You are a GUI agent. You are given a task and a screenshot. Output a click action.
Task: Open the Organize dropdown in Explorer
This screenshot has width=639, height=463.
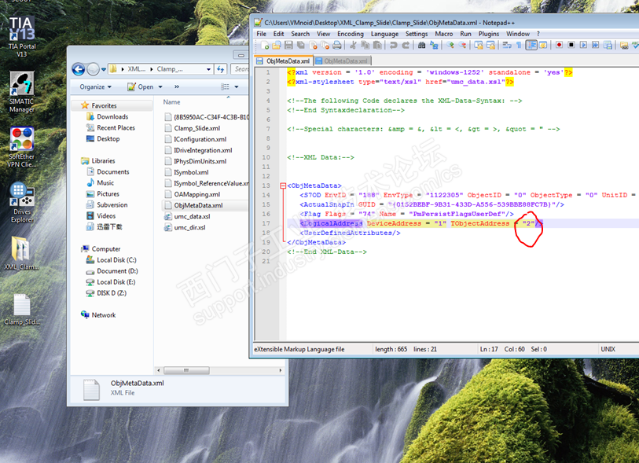[x=95, y=86]
